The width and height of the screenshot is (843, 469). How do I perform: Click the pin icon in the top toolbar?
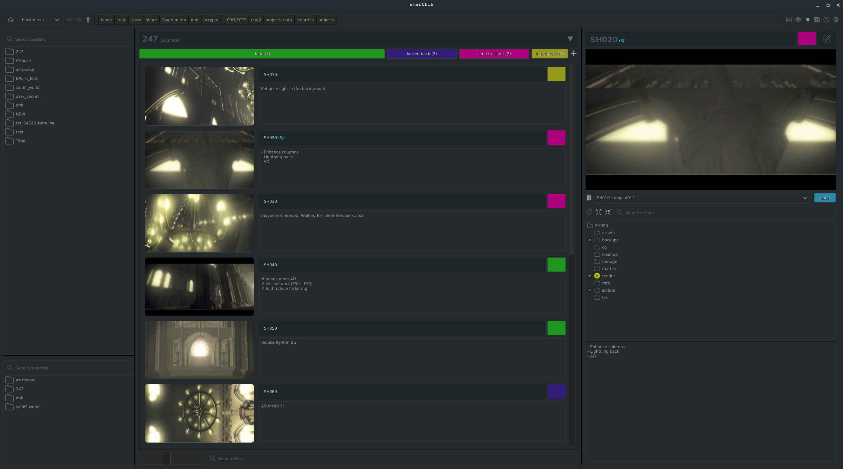(x=808, y=20)
